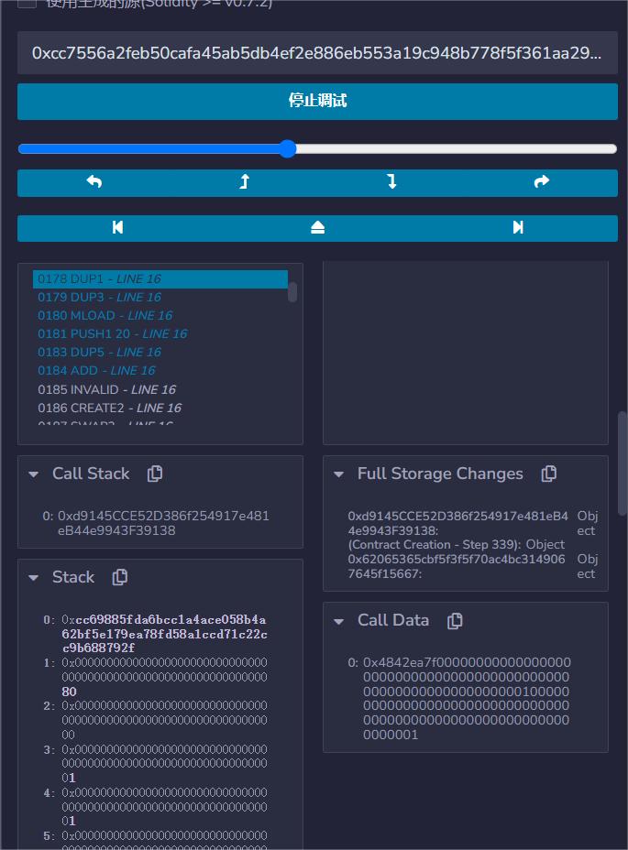628x850 pixels.
Task: Jump to the next breakpoint
Action: pyautogui.click(x=518, y=228)
